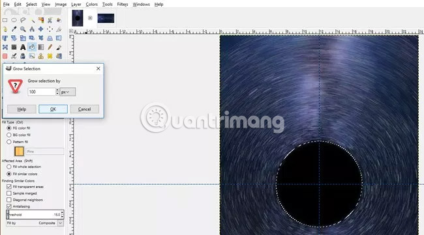
Task: Open the Filters menu
Action: pos(122,5)
